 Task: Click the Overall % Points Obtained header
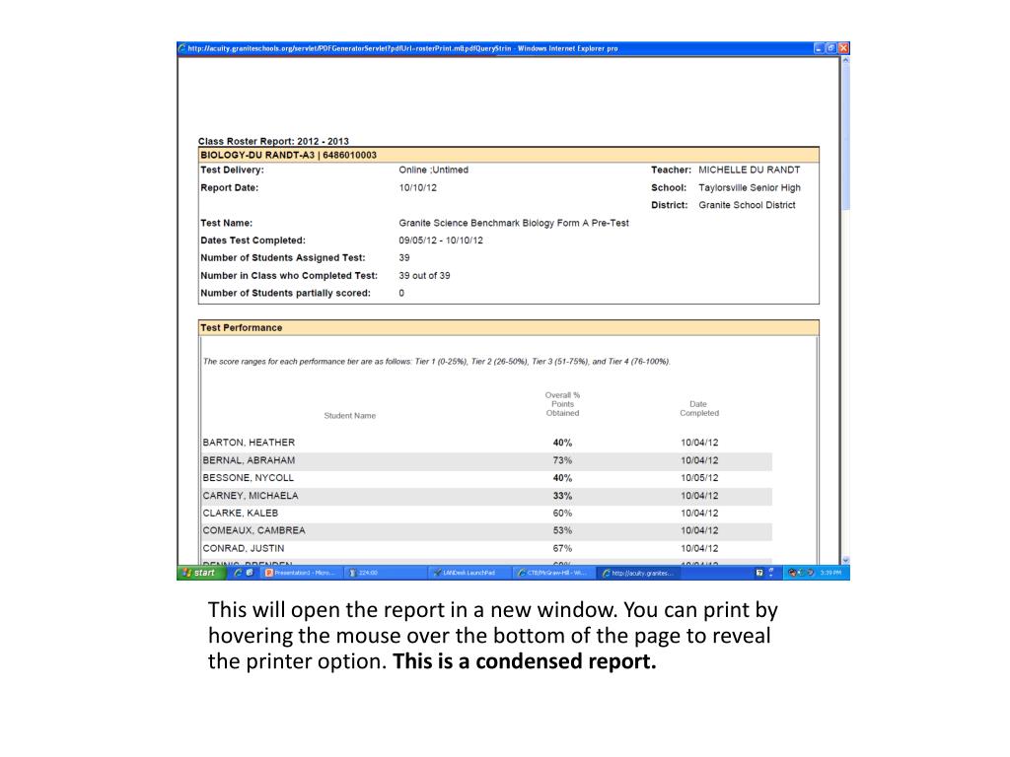(x=562, y=404)
